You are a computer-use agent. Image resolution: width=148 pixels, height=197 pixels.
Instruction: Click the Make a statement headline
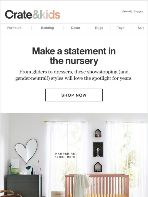(74, 56)
